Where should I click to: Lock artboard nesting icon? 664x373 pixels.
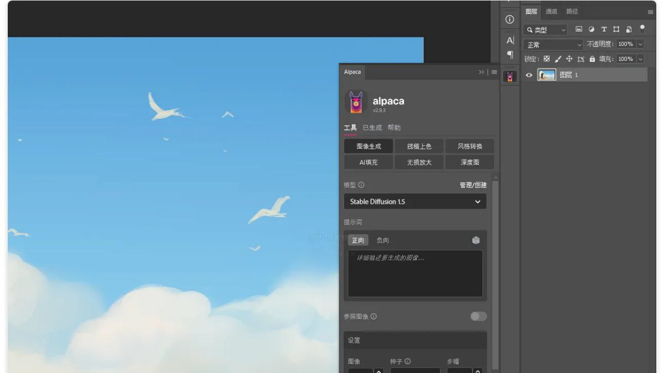click(x=580, y=59)
